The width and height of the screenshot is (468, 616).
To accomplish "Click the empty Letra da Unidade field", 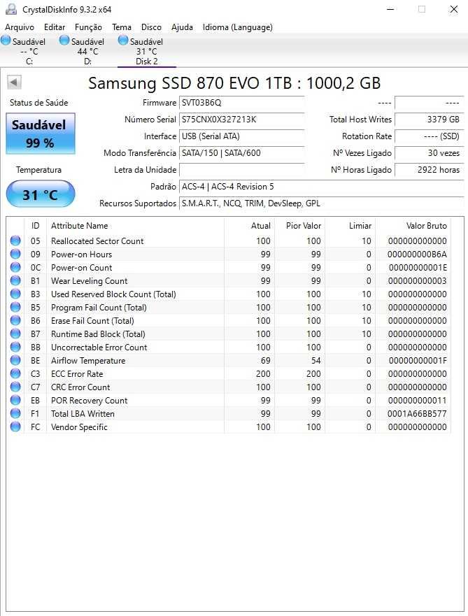I will coord(241,170).
